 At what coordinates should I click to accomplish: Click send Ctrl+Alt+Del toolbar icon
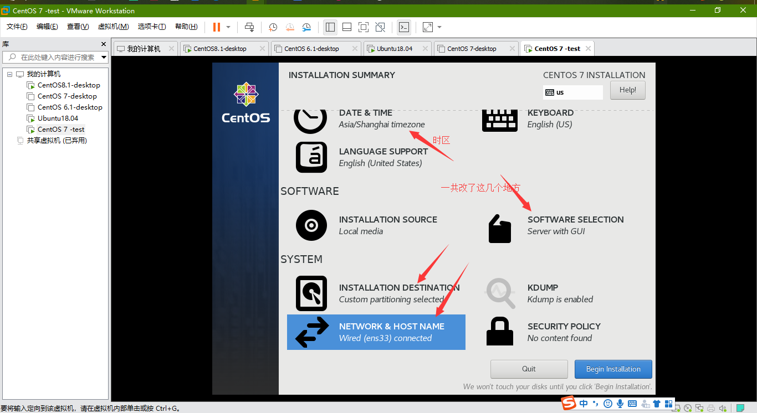pos(249,27)
